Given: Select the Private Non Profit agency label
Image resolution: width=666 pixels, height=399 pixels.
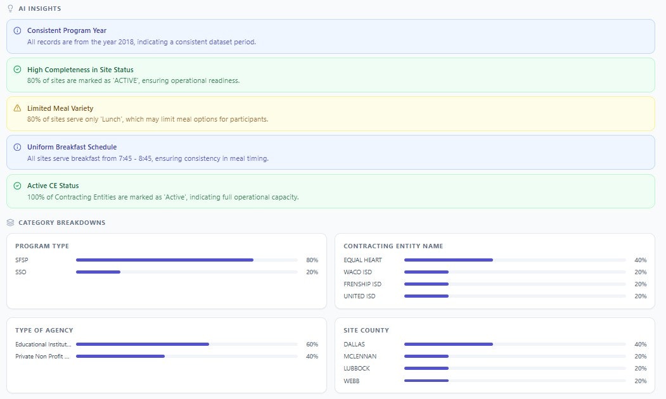Looking at the screenshot, I should (x=42, y=356).
